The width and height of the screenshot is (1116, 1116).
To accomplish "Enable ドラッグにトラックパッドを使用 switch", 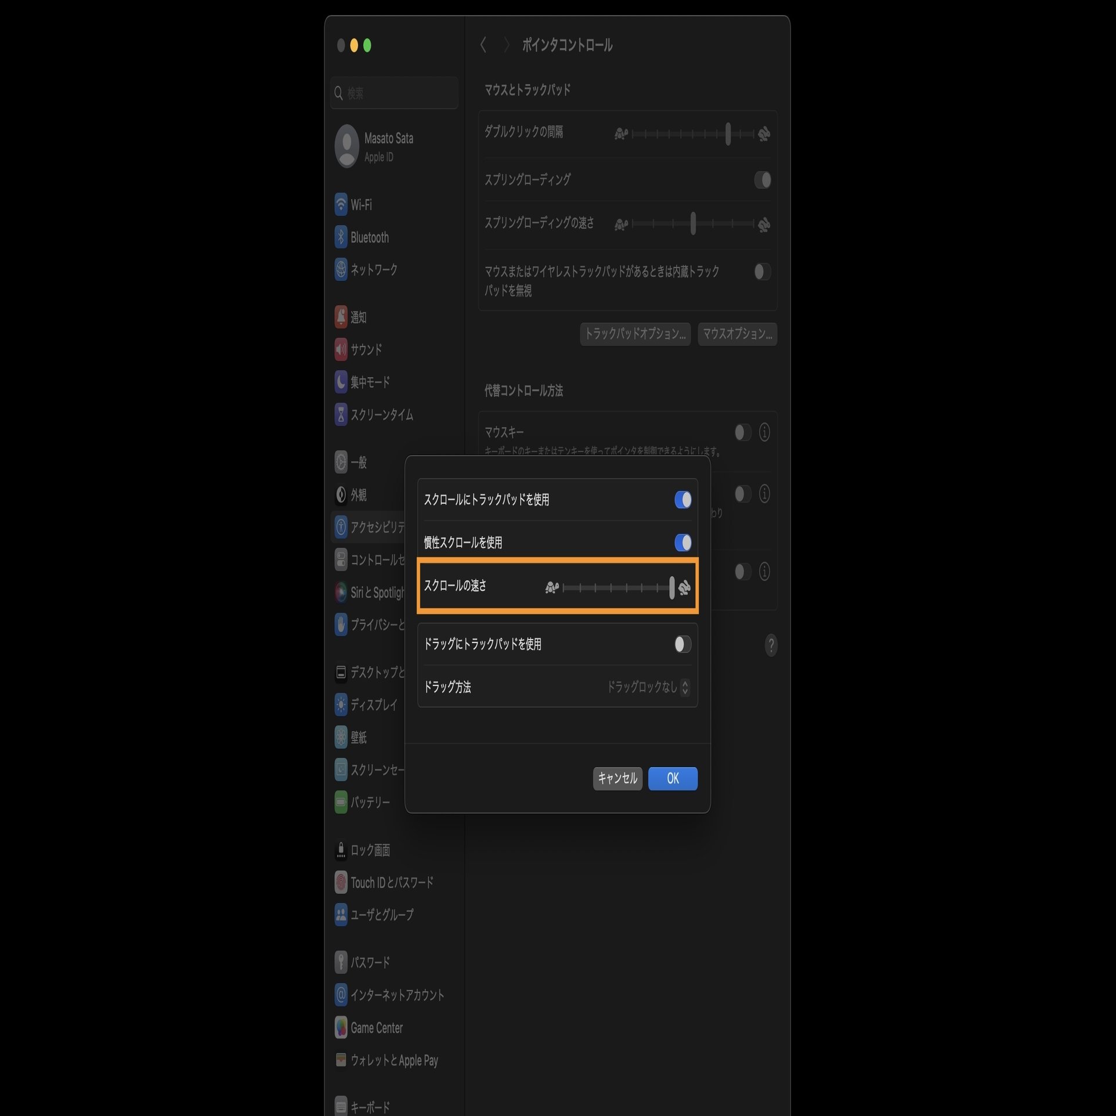I will pyautogui.click(x=682, y=644).
